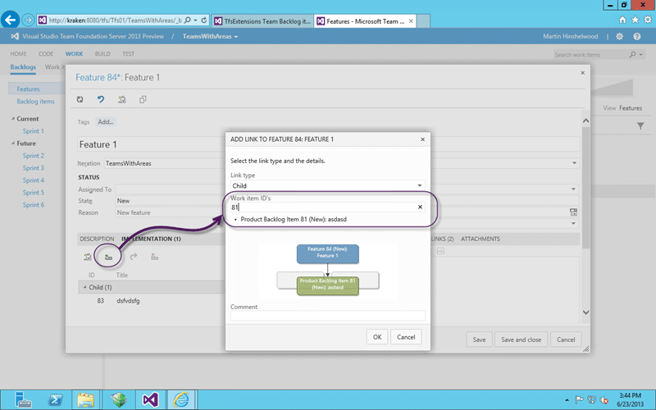Open the Sprint 4 link
The image size is (656, 410).
[34, 180]
